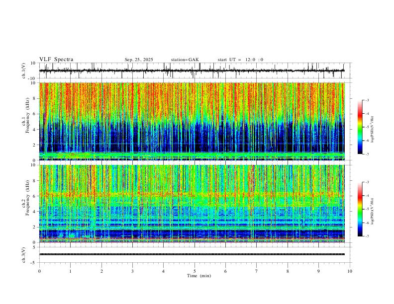Click the "ch.1(V)" waveform axis label
394x304 pixels.
[24, 71]
